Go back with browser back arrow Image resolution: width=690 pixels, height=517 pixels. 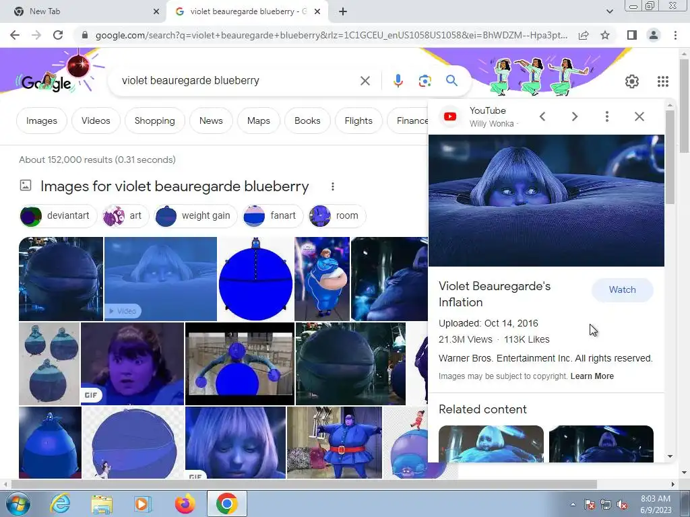(x=15, y=35)
